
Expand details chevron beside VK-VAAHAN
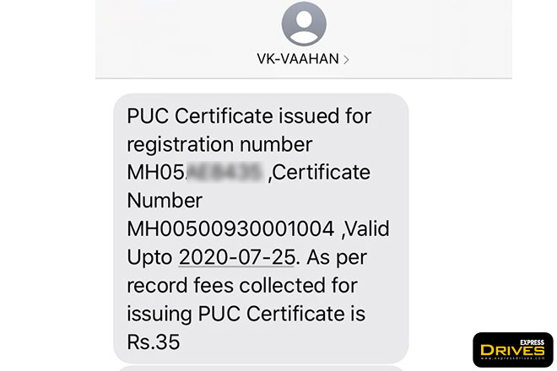(x=346, y=60)
